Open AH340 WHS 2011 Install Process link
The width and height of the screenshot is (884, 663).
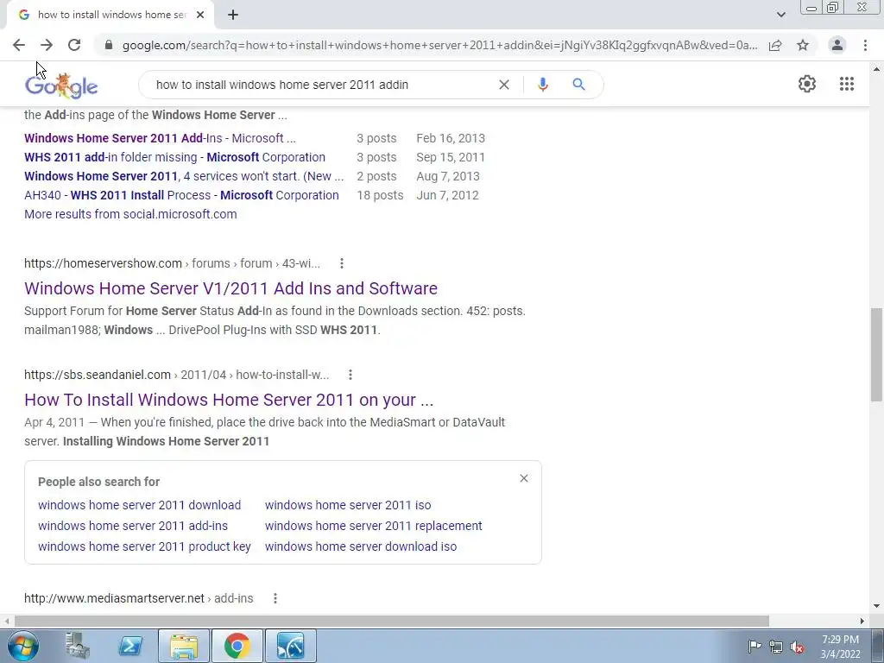pyautogui.click(x=181, y=195)
